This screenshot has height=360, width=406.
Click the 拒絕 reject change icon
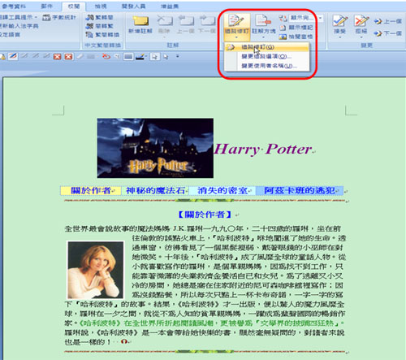coord(361,25)
